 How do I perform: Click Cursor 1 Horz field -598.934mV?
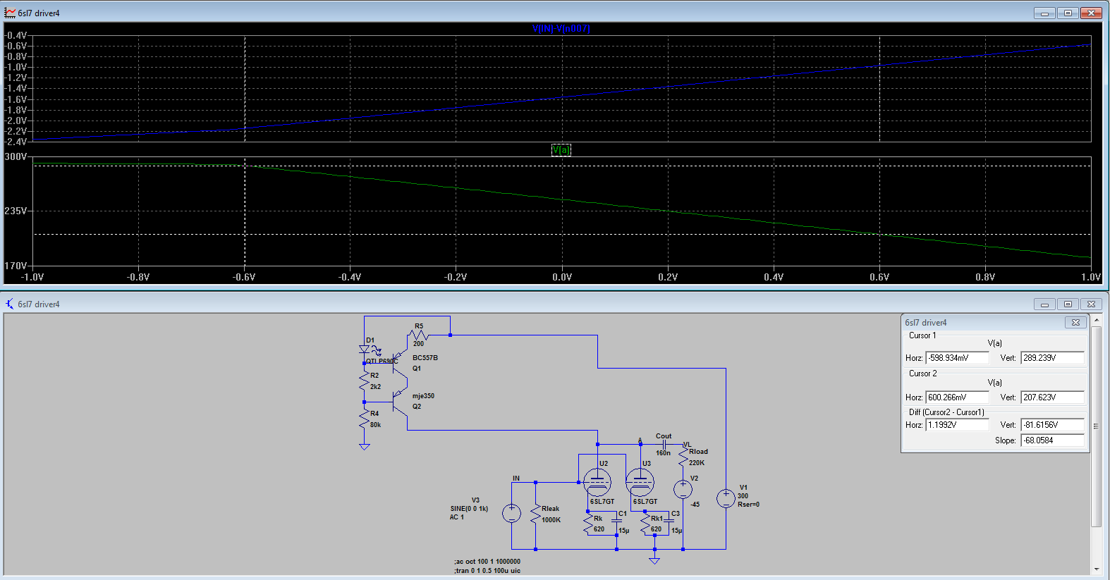(x=957, y=358)
